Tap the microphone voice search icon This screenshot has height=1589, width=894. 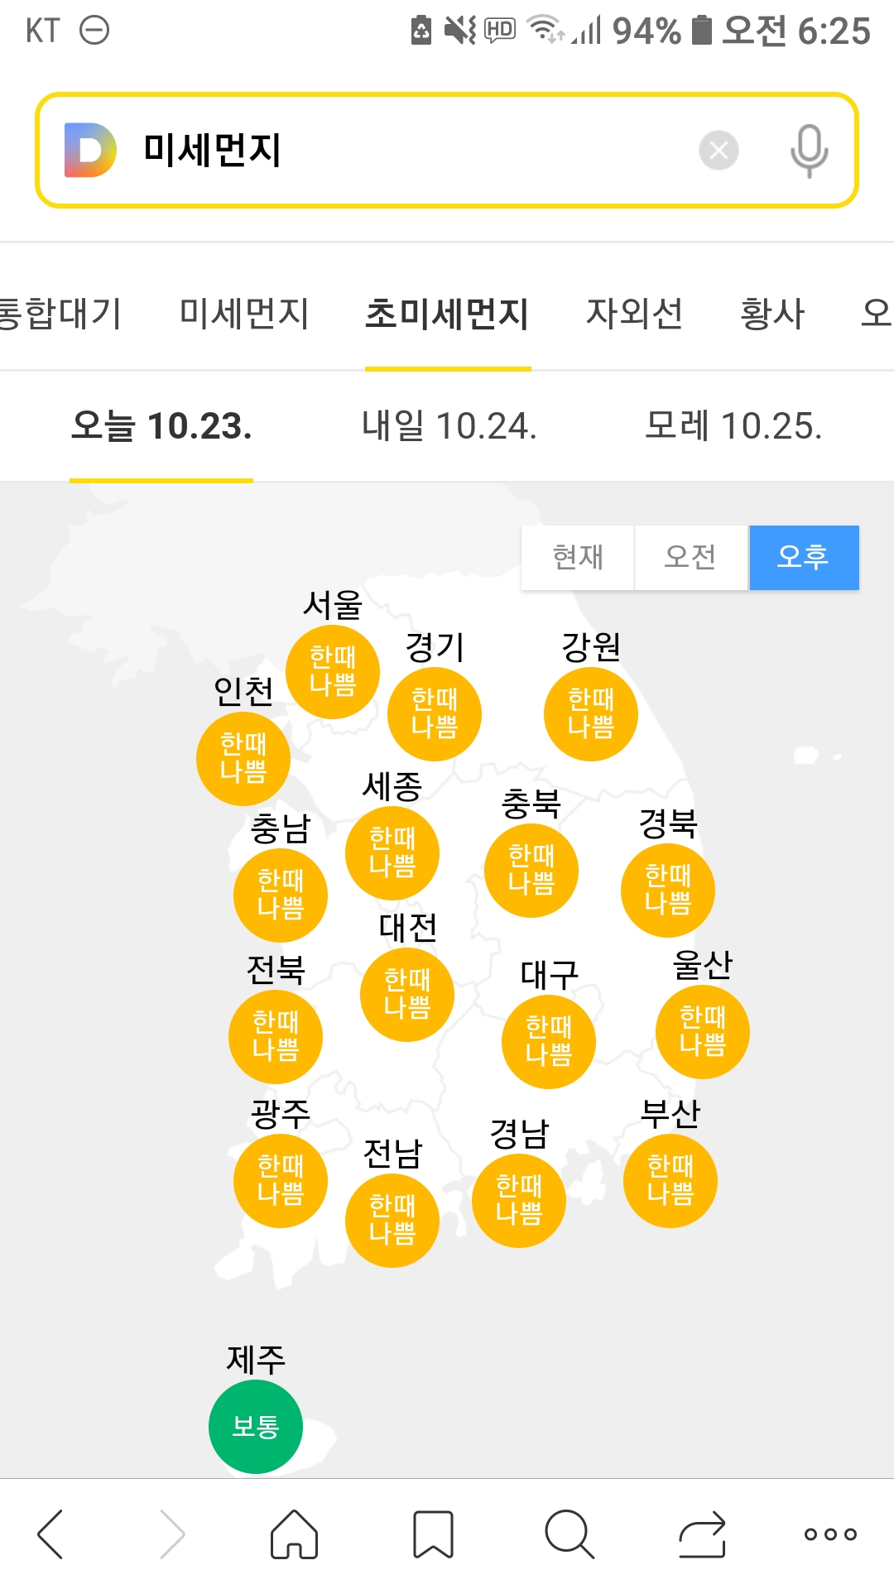pos(809,151)
